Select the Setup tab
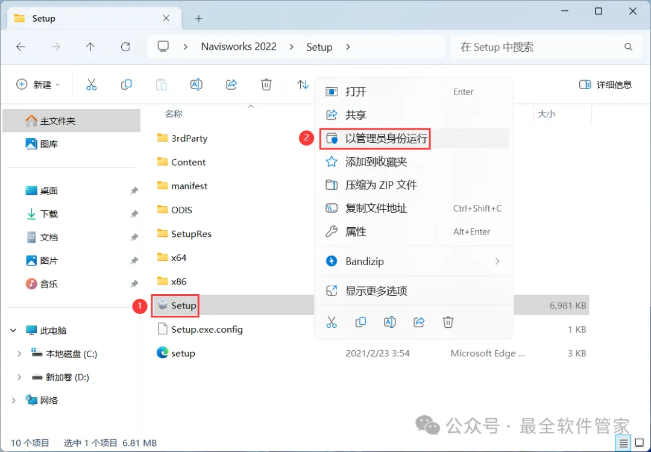Viewport: 651px width, 452px height. coord(93,19)
